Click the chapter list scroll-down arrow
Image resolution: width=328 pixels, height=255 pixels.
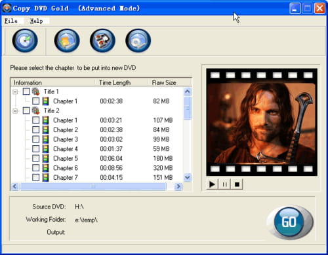click(188, 177)
